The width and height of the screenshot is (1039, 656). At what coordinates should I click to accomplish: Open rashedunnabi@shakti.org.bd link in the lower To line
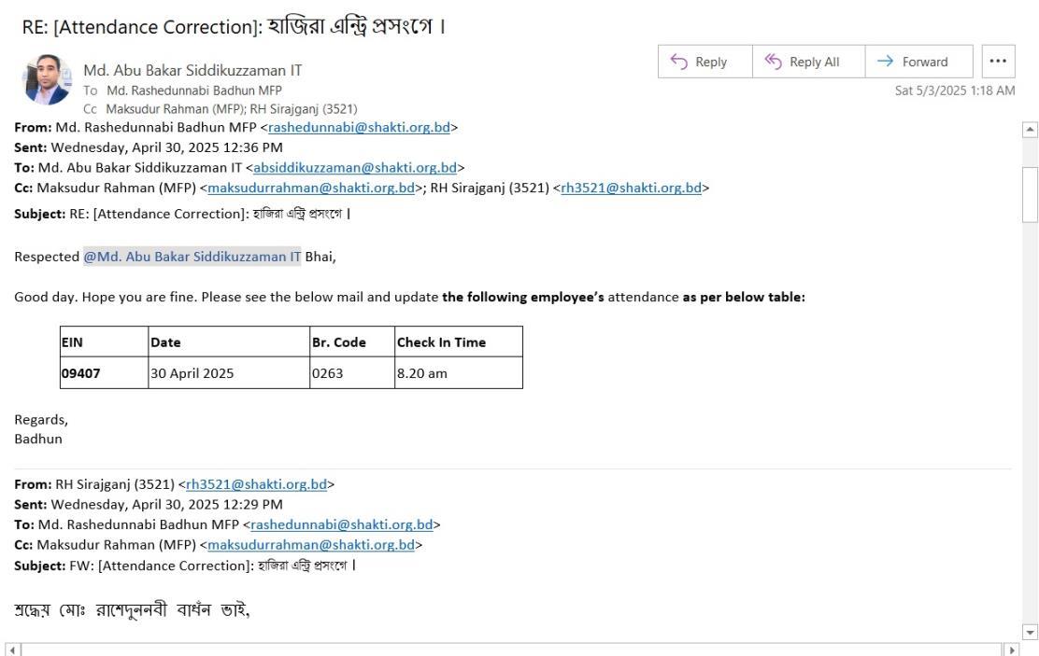click(x=342, y=525)
